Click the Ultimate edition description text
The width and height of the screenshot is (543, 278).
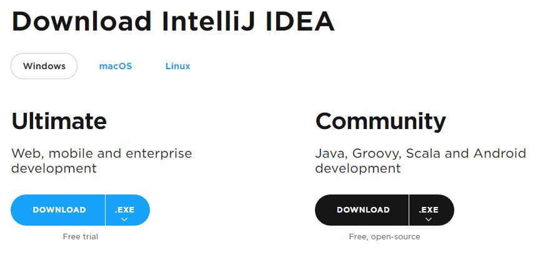pos(101,160)
